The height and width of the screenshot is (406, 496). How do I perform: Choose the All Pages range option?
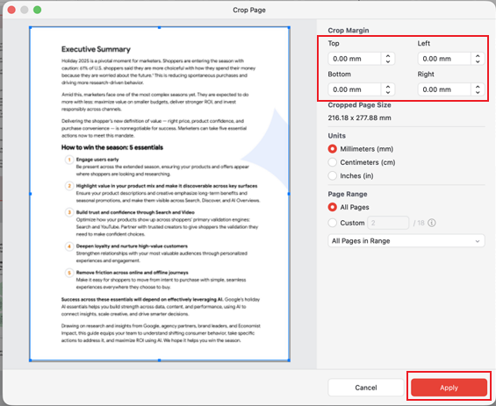[x=332, y=207]
